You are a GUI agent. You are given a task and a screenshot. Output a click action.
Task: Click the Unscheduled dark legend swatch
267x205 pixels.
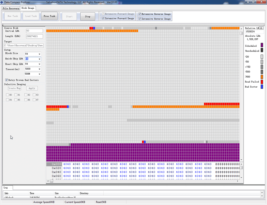262,51
